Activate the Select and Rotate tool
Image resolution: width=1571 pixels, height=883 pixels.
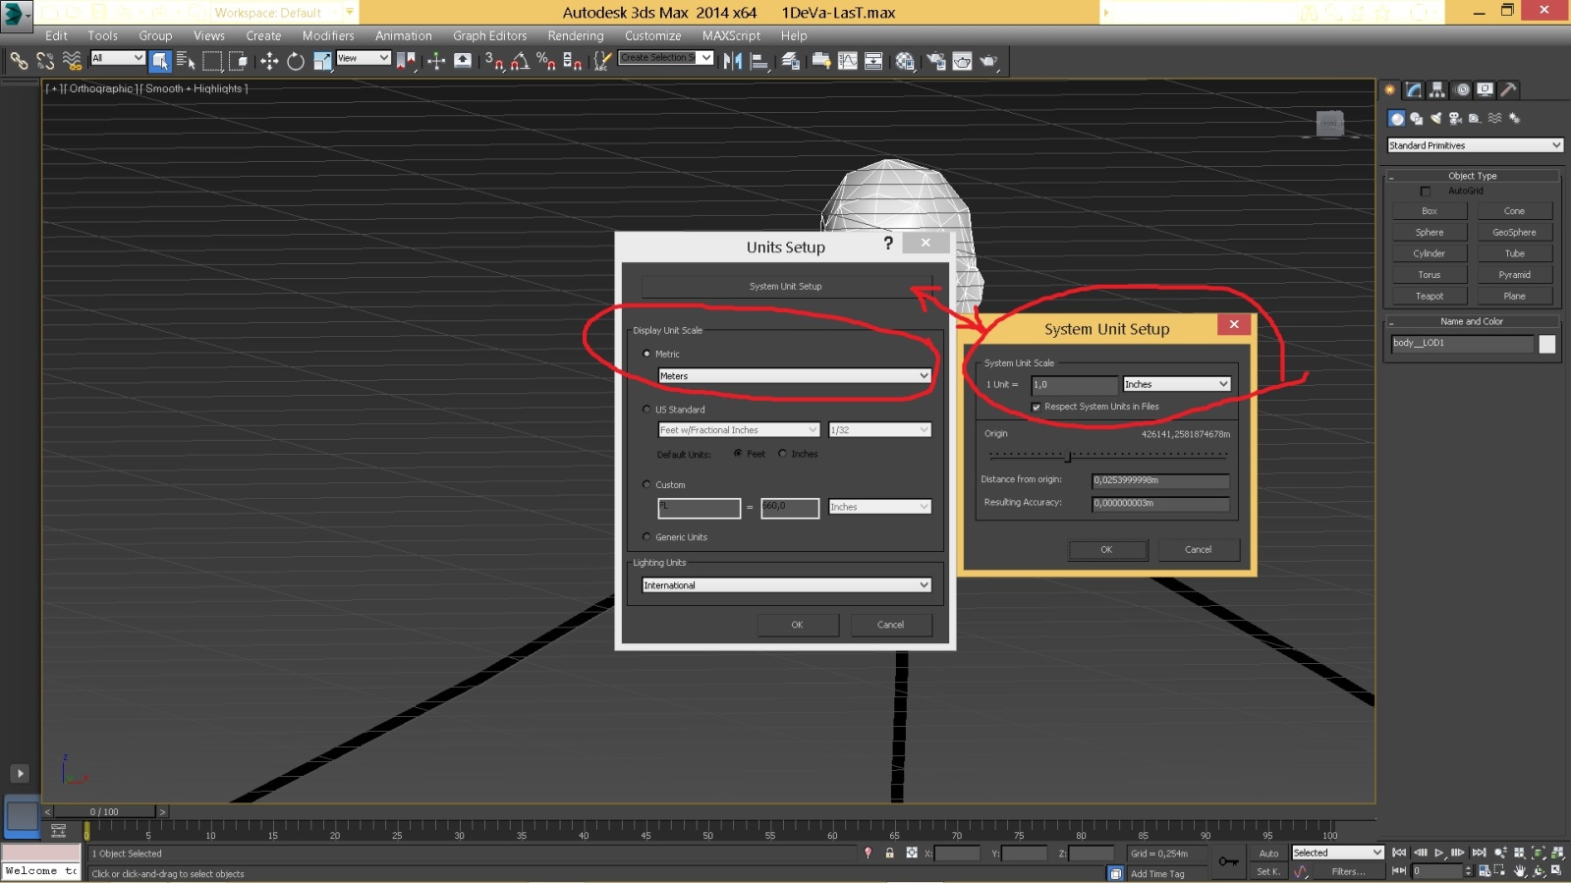click(296, 61)
